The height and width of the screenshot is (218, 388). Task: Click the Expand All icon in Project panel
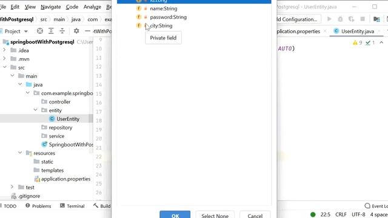[51, 31]
